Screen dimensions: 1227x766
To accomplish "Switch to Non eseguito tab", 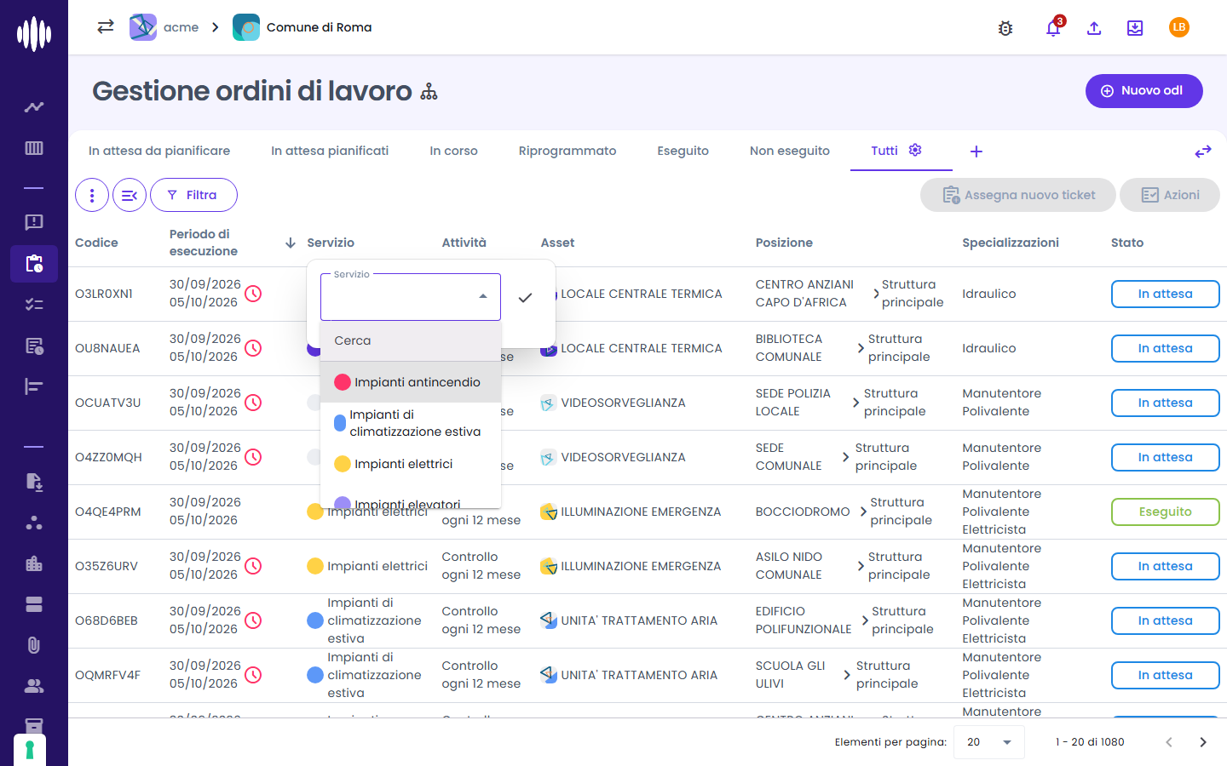I will click(790, 151).
